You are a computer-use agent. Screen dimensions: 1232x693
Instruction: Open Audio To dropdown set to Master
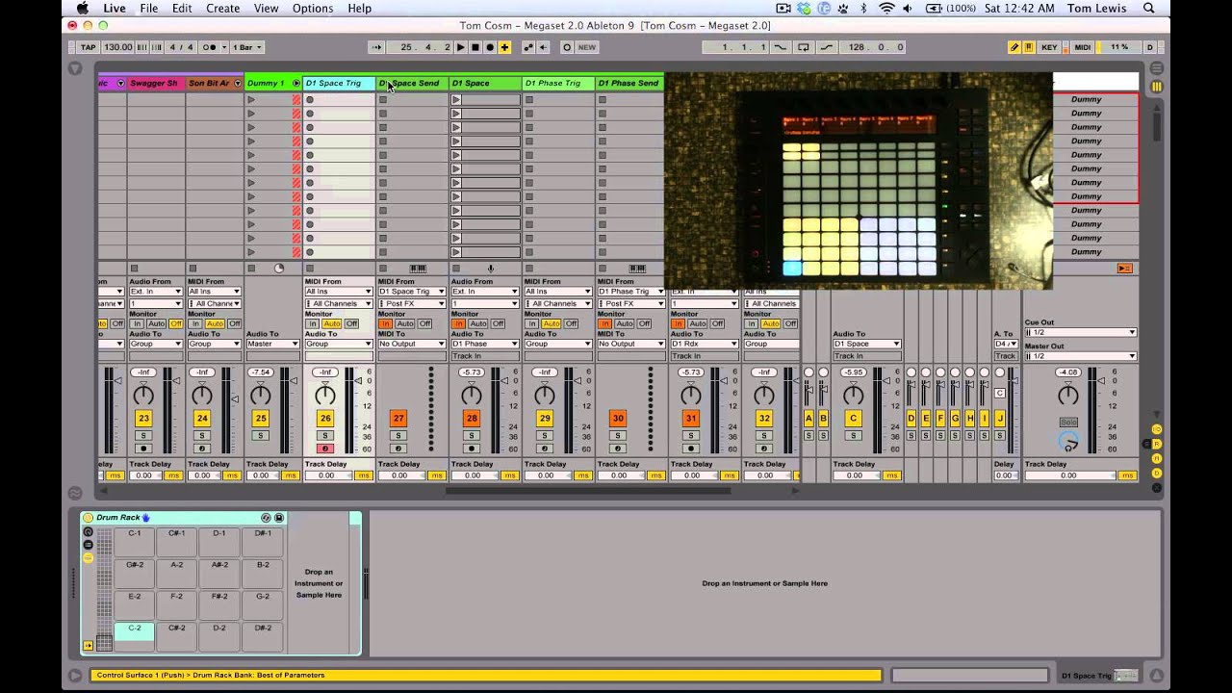[x=273, y=344]
